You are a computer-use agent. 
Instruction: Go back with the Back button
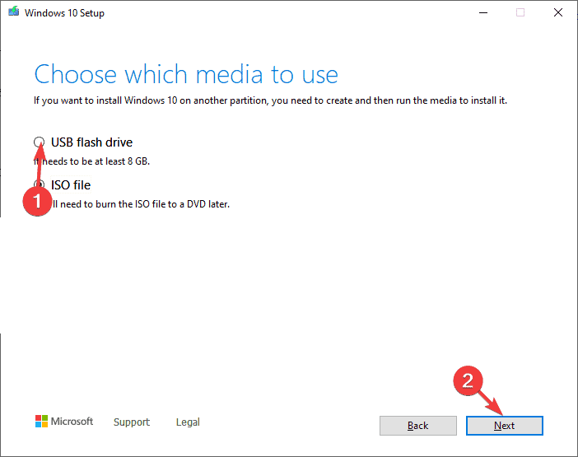418,426
